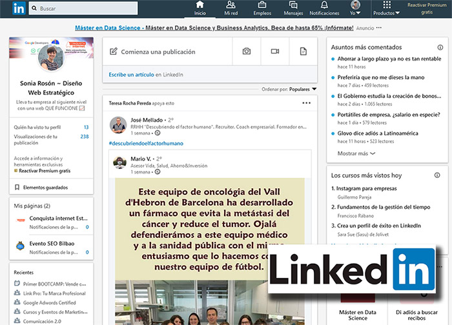Open the news item Preferiría que no me dieses la mano
The width and height of the screenshot is (452, 325).
point(381,77)
